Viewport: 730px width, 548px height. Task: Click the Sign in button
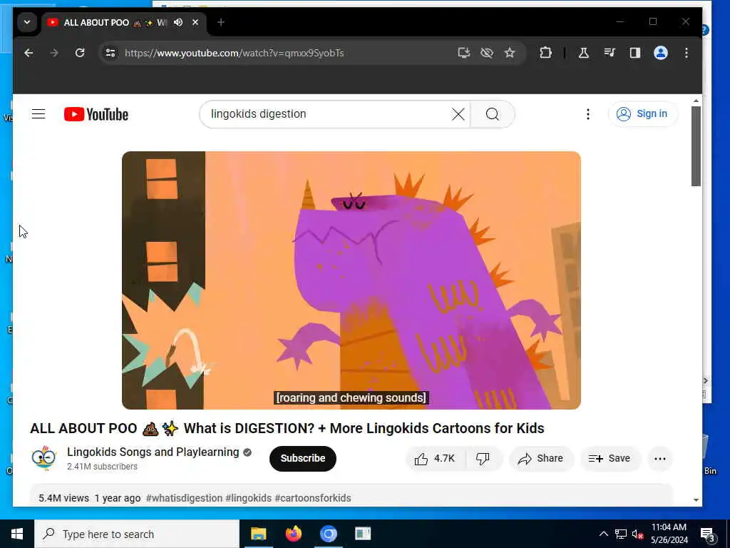[x=642, y=113]
